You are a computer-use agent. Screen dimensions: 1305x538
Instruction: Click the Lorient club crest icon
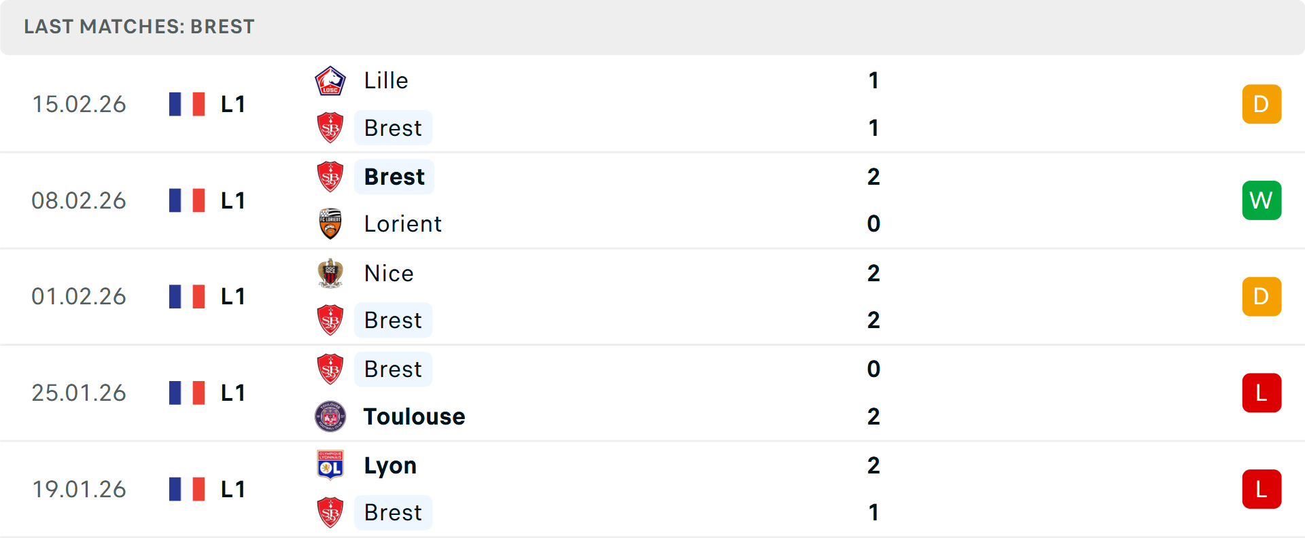pos(330,224)
